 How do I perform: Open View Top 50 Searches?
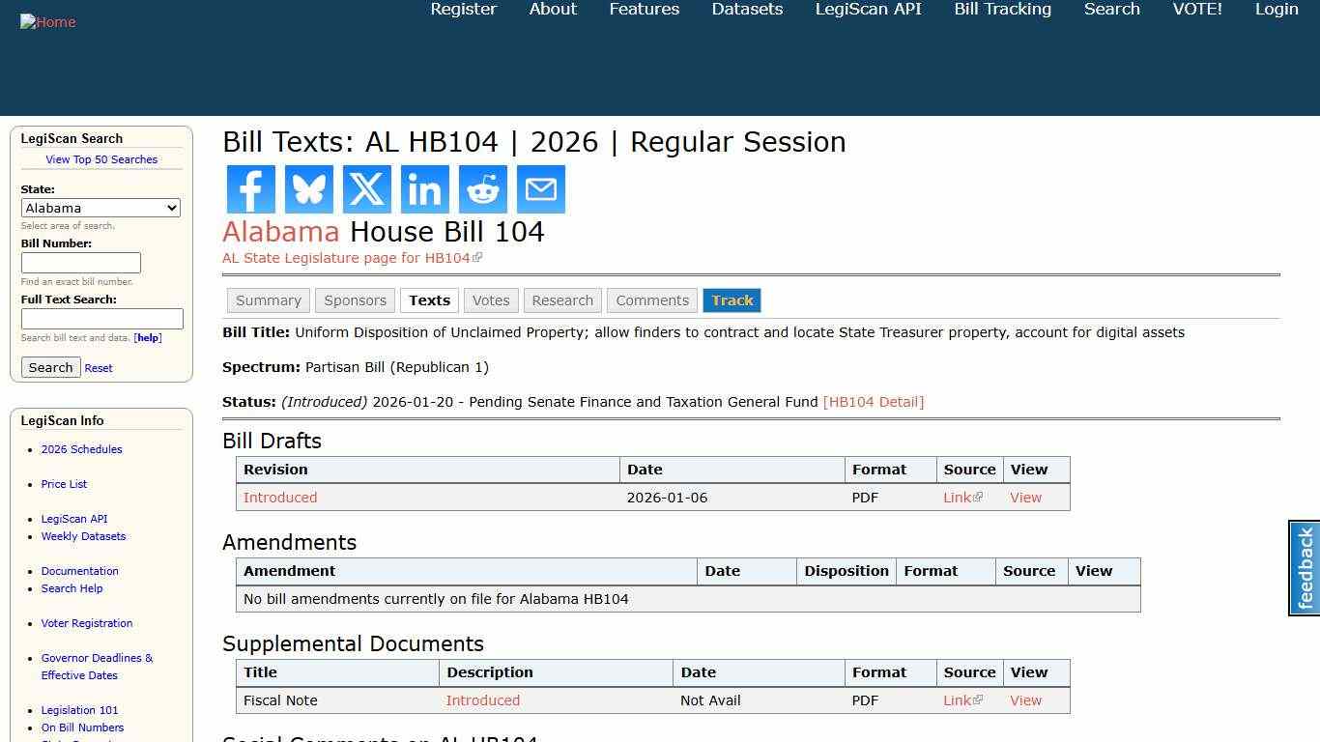[101, 159]
